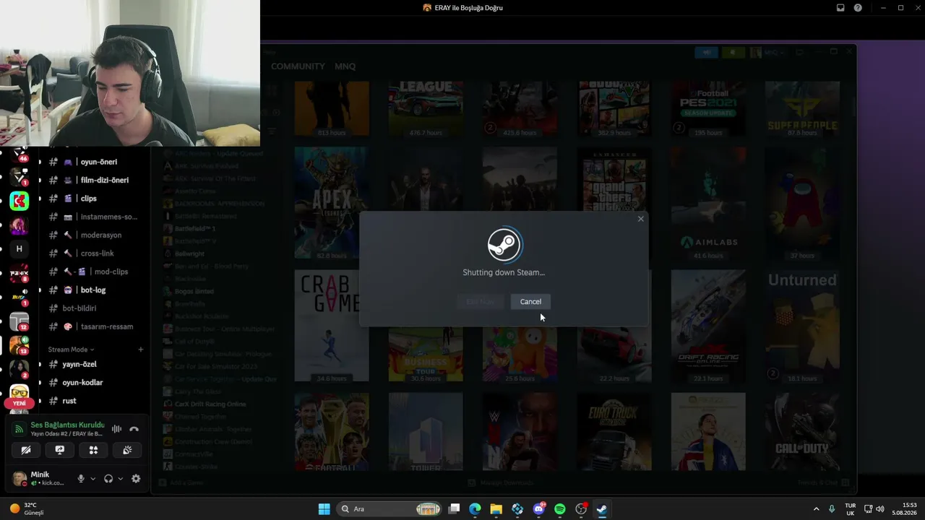Cancel the Steam shutdown
Viewport: 925px width, 520px height.
coord(530,302)
